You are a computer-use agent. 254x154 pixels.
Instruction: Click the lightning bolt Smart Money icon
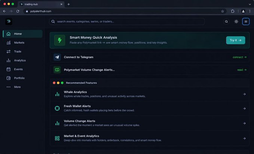tap(59, 40)
